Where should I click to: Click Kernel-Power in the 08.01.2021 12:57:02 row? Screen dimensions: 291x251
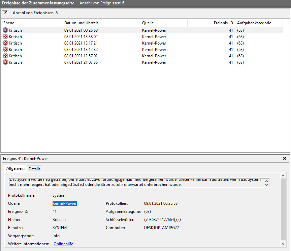[154, 56]
